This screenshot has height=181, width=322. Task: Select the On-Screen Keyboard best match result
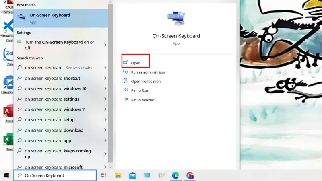60,18
